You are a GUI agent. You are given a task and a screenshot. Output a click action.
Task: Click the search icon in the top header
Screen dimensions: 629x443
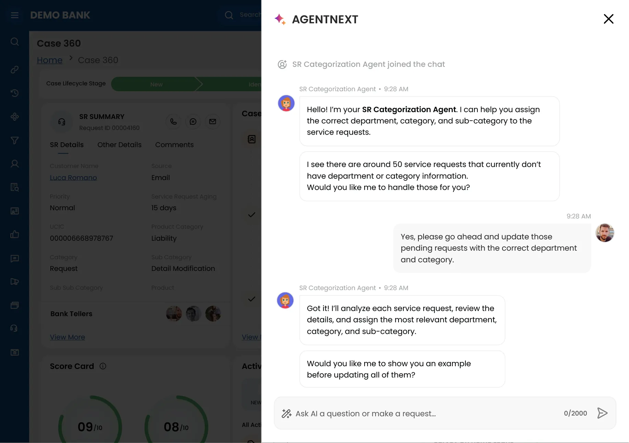click(229, 15)
